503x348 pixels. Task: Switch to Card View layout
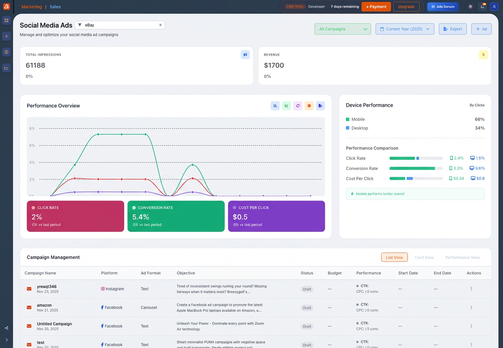(424, 257)
